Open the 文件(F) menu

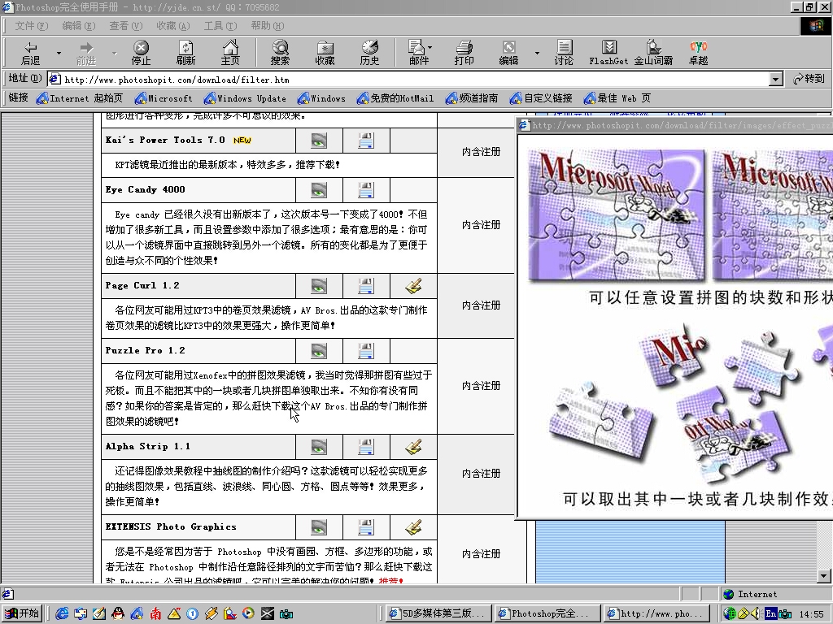click(32, 25)
